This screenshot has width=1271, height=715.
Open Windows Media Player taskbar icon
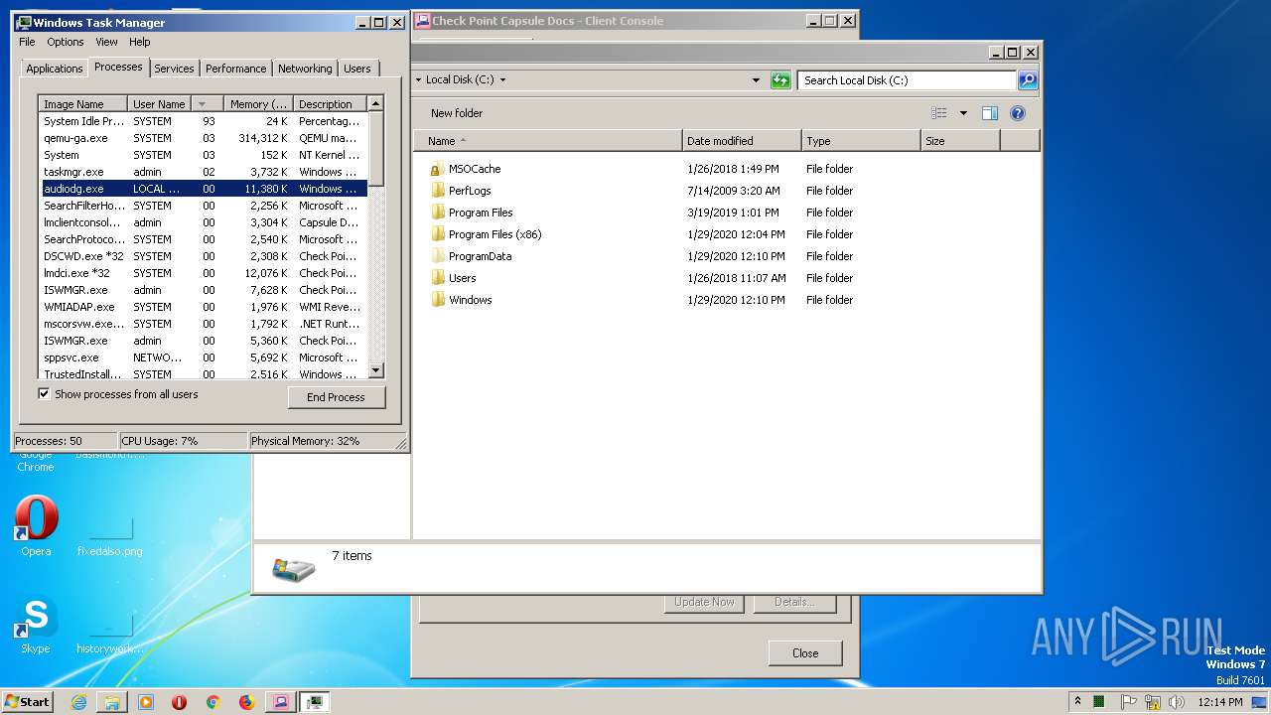[x=146, y=702]
